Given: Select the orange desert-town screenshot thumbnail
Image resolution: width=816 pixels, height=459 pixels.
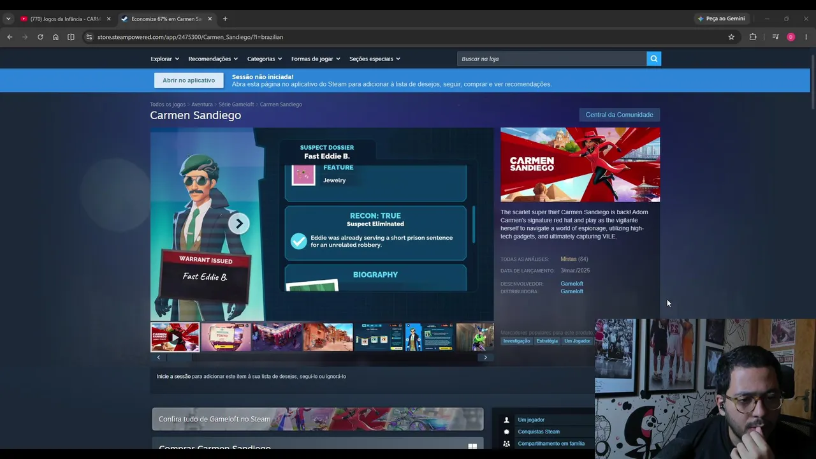Looking at the screenshot, I should pyautogui.click(x=328, y=337).
